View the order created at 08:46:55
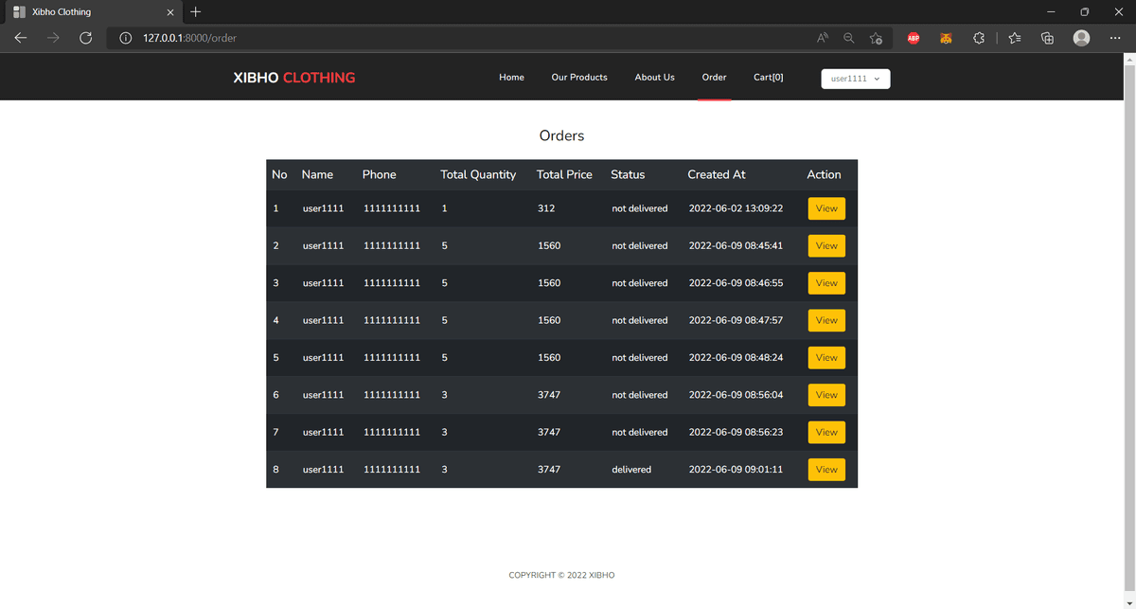 coord(826,283)
